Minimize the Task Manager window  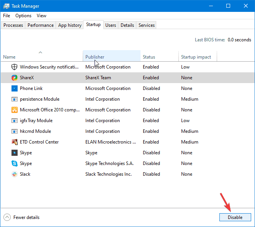pos(211,6)
